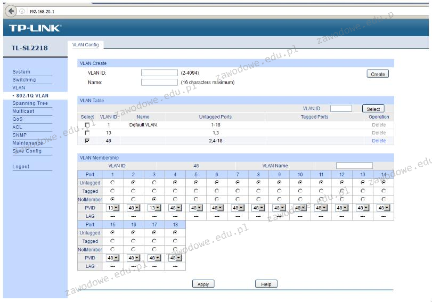The width and height of the screenshot is (432, 302).
Task: Set port 4 to NotMember
Action: click(x=175, y=199)
